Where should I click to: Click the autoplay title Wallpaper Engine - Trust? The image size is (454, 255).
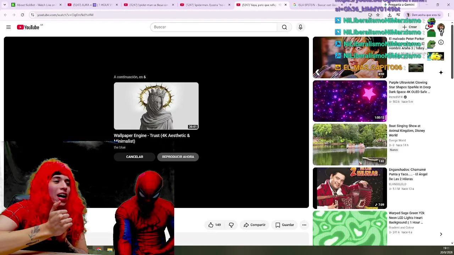click(152, 138)
